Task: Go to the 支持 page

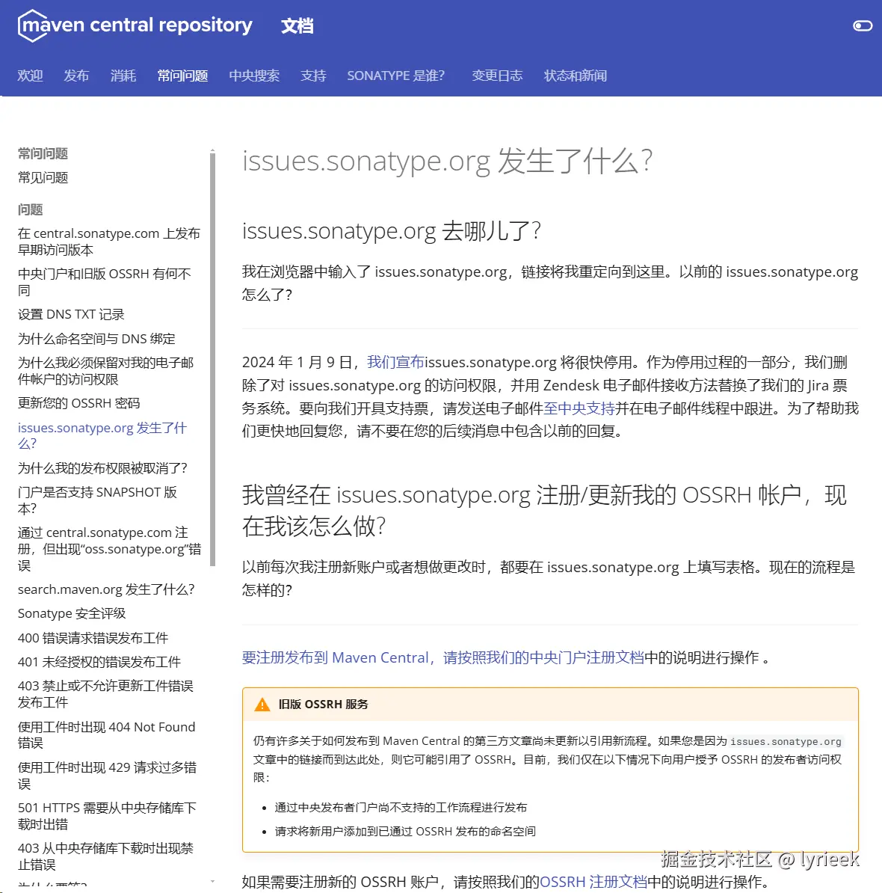Action: pos(313,75)
